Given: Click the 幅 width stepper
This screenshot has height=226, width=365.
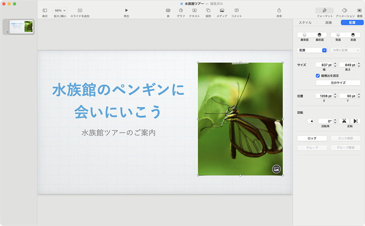Looking at the screenshot, I should 335,65.
